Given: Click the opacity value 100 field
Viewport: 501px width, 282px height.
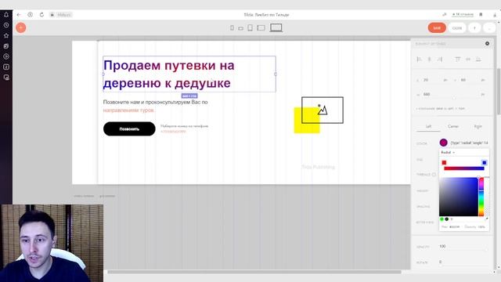Looking at the screenshot, I should coord(463,247).
